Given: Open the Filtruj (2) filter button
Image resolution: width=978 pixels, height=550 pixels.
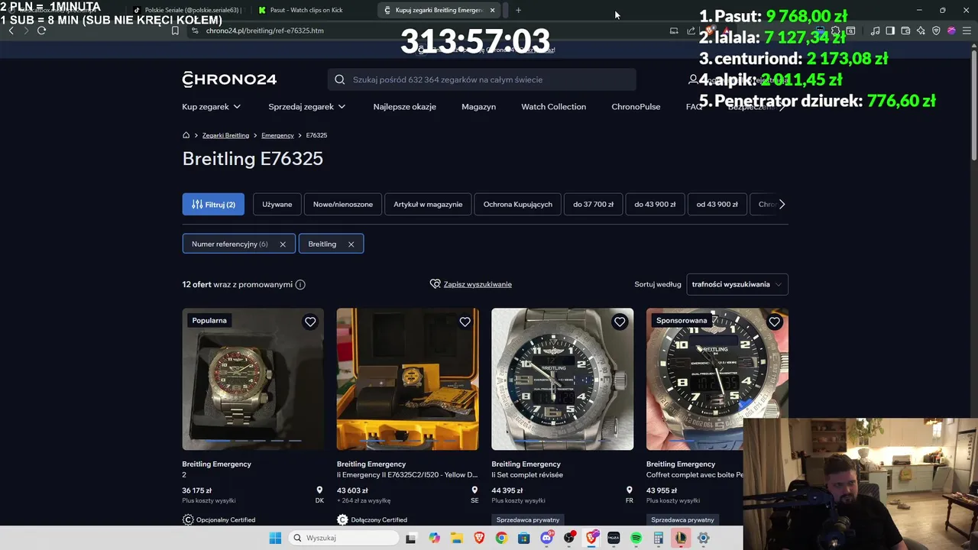Looking at the screenshot, I should (213, 204).
